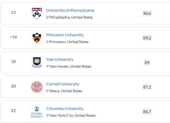Click the Columbia University crown logo
Image resolution: width=170 pixels, height=123 pixels.
pos(37,111)
